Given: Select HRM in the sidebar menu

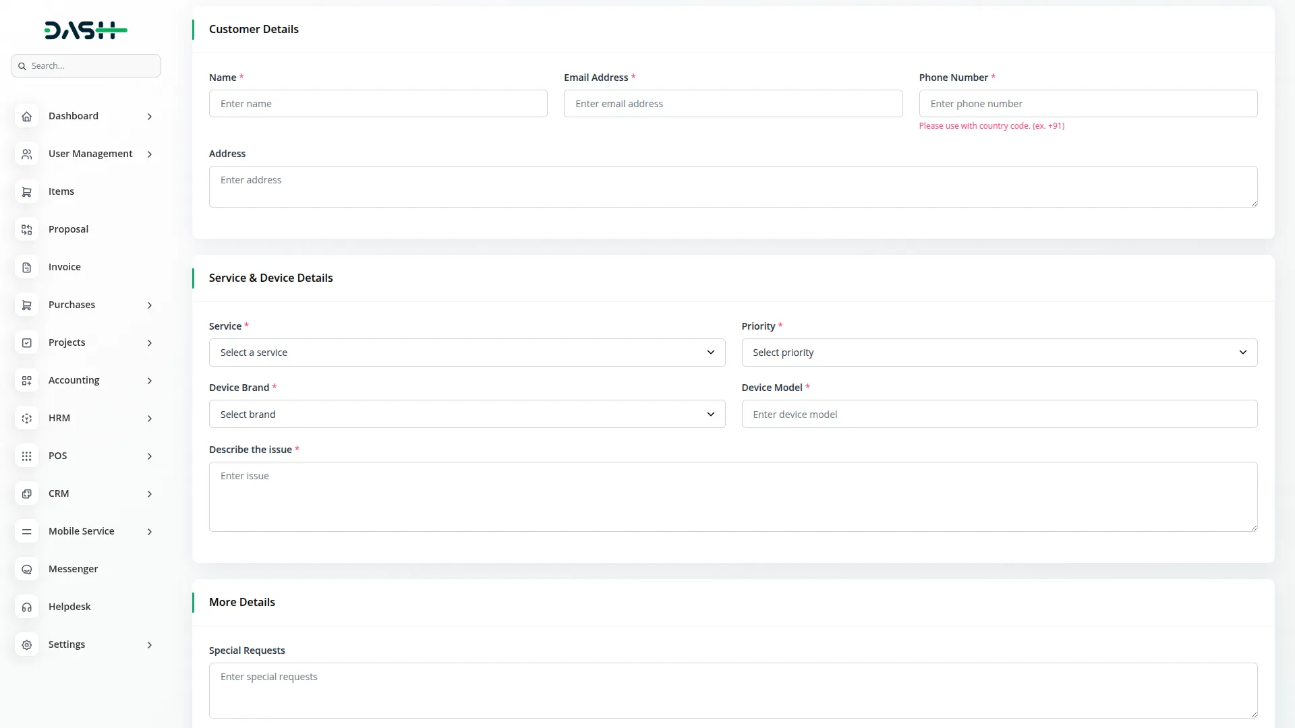Looking at the screenshot, I should (60, 418).
